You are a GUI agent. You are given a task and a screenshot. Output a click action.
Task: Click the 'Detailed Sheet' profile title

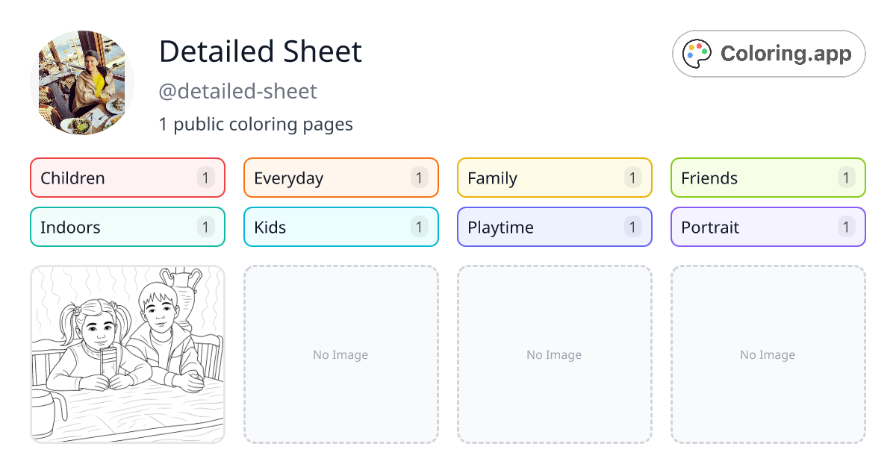click(x=260, y=52)
